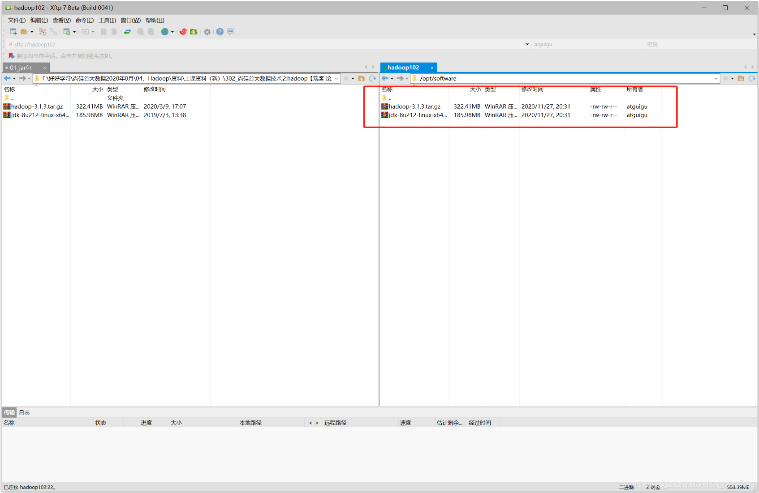The image size is (759, 493).
Task: Close the hadoop102 tab
Action: pos(432,68)
